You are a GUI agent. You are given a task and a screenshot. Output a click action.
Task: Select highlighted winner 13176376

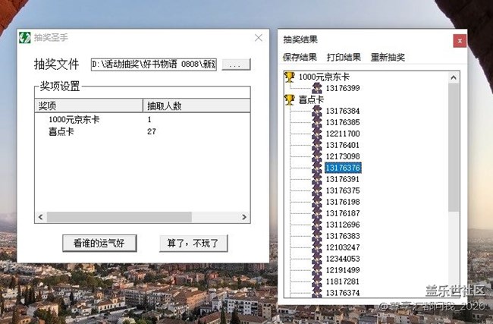(343, 168)
